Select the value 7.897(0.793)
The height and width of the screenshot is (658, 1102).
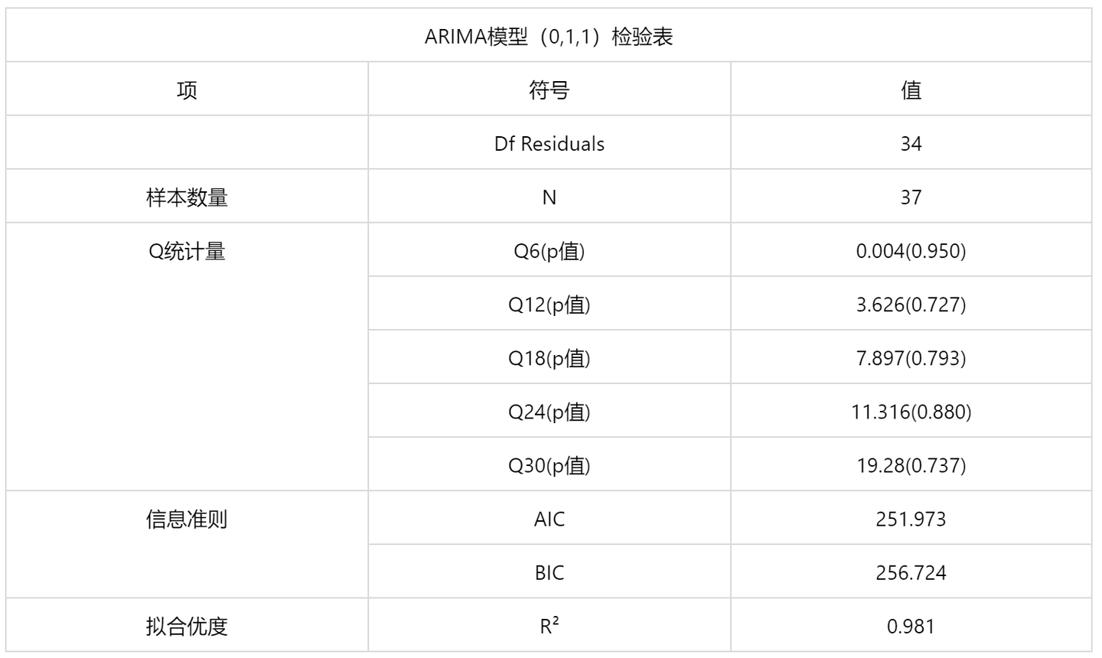click(911, 358)
